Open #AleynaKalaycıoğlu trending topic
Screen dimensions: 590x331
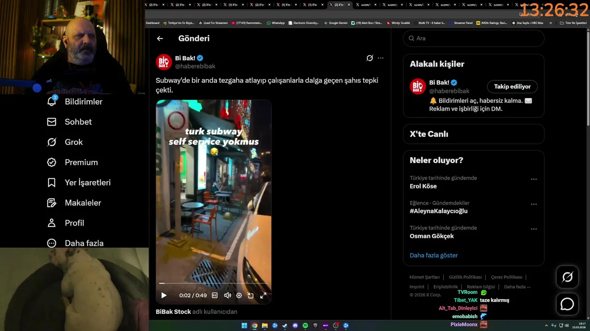(x=438, y=211)
